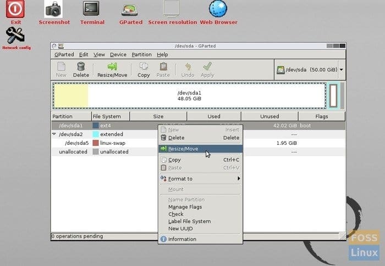Click the Information icon in context menu

pos(163,239)
